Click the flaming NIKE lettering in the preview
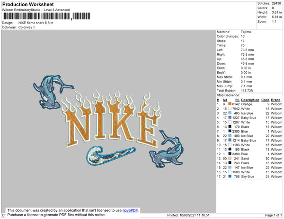 [111, 119]
